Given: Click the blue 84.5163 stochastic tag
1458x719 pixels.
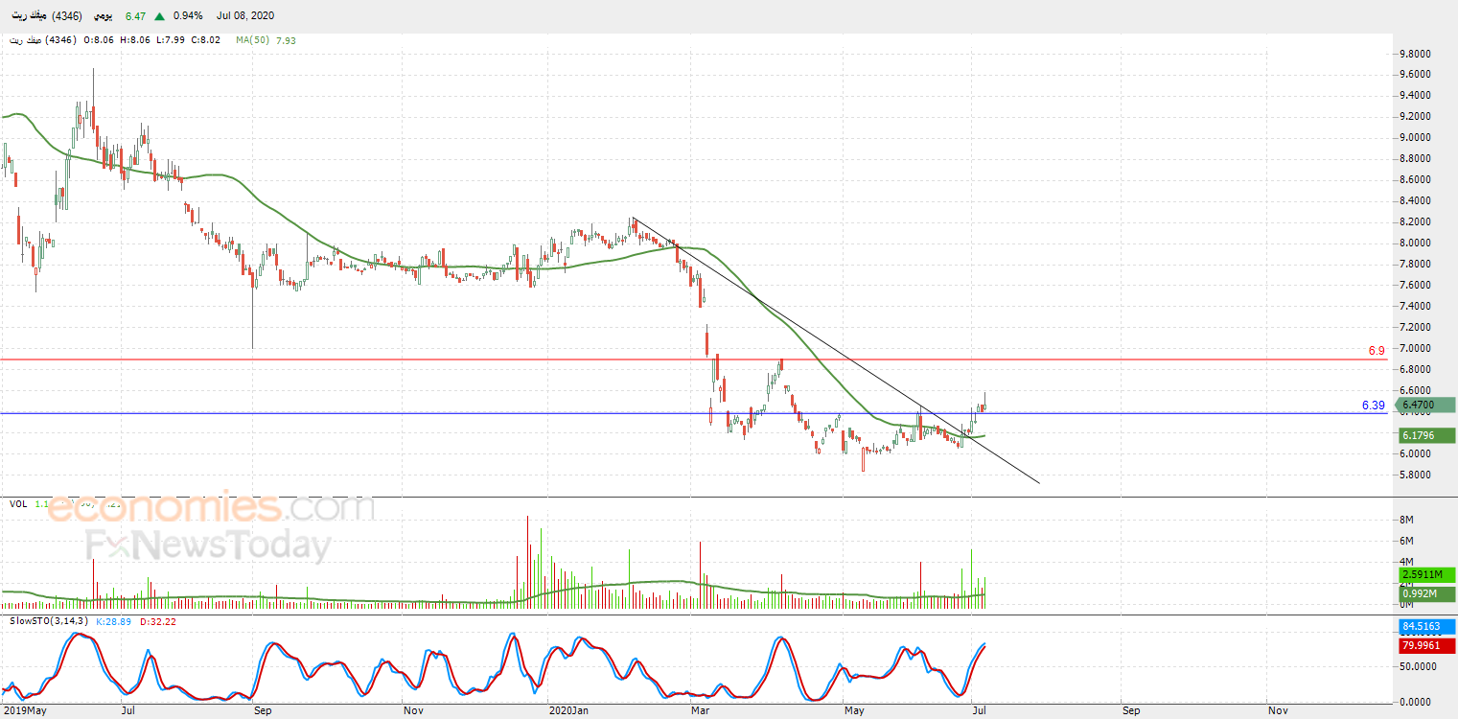Looking at the screenshot, I should tap(1427, 627).
